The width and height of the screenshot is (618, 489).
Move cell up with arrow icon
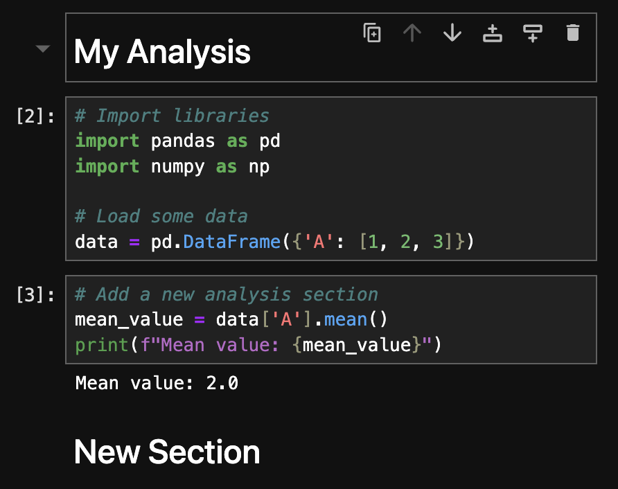(412, 33)
